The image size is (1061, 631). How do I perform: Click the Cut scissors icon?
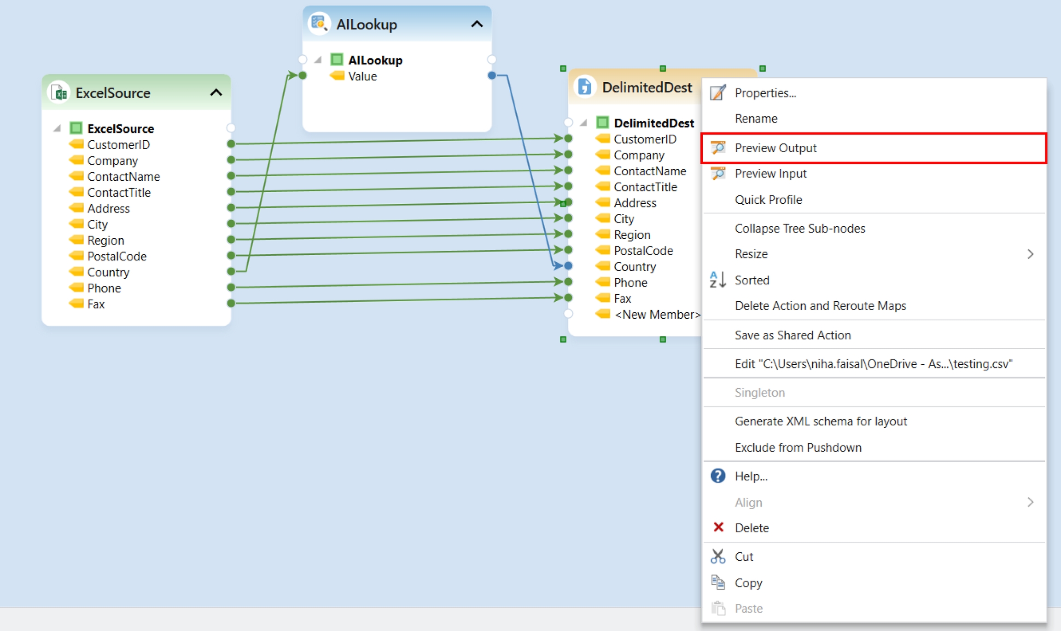coord(717,556)
